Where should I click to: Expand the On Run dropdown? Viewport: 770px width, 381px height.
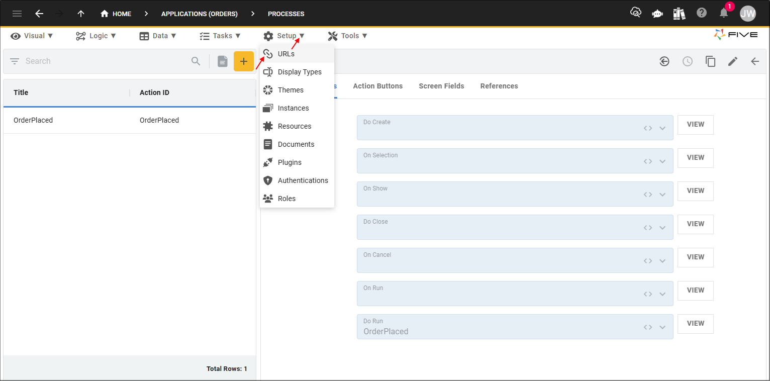click(x=662, y=294)
